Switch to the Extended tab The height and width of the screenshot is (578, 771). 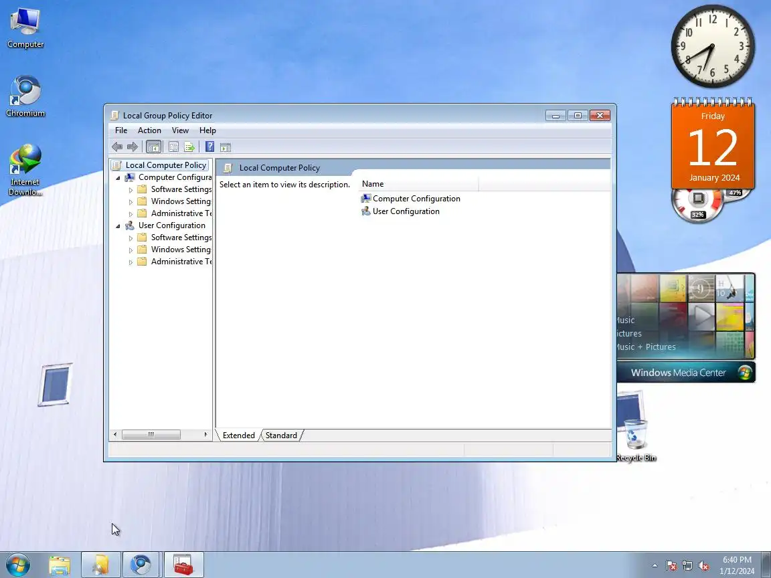tap(238, 436)
